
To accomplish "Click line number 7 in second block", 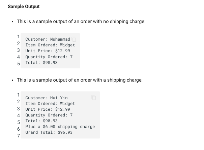I will (x=19, y=136).
